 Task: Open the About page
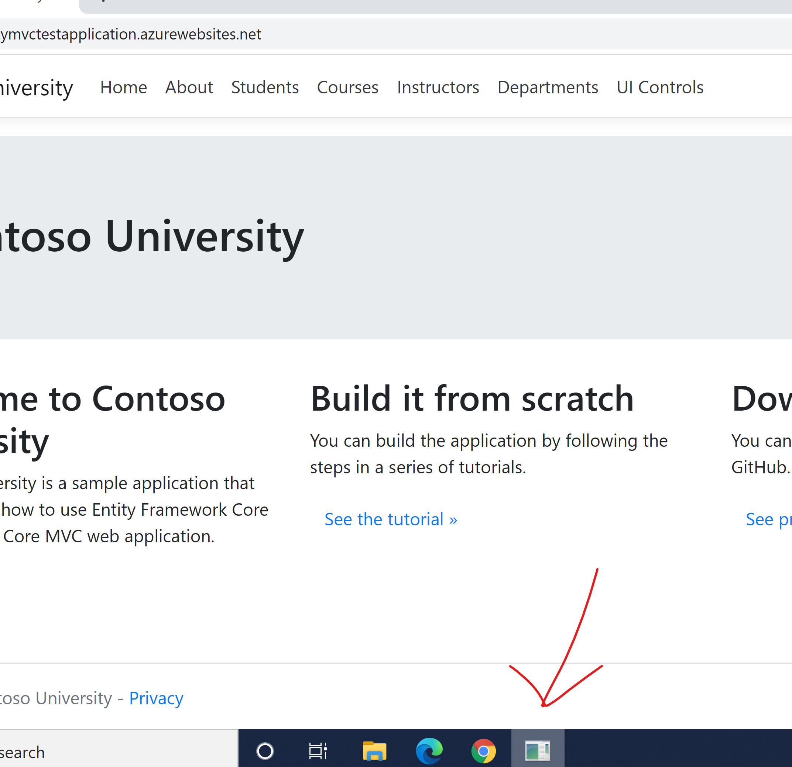[189, 87]
